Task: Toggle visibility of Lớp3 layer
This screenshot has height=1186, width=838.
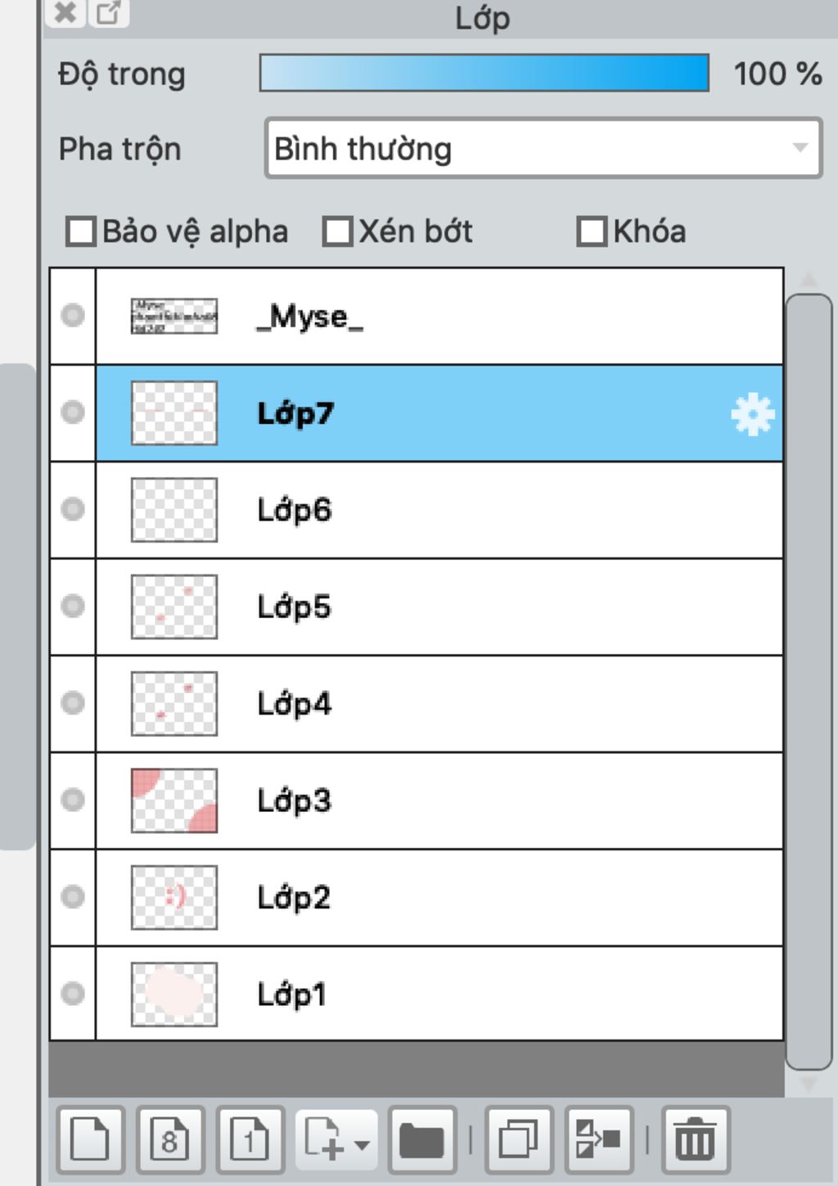Action: click(73, 800)
